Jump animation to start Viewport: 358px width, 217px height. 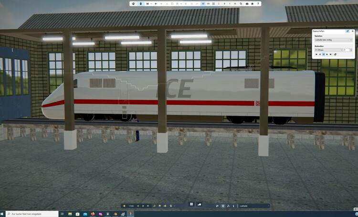pos(316,54)
